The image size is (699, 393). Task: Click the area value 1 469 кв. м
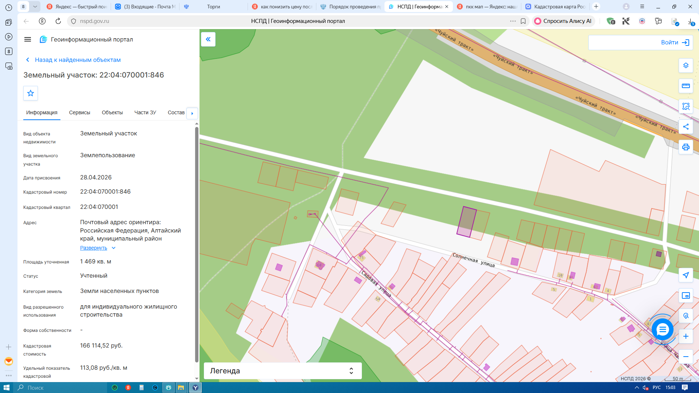point(95,261)
